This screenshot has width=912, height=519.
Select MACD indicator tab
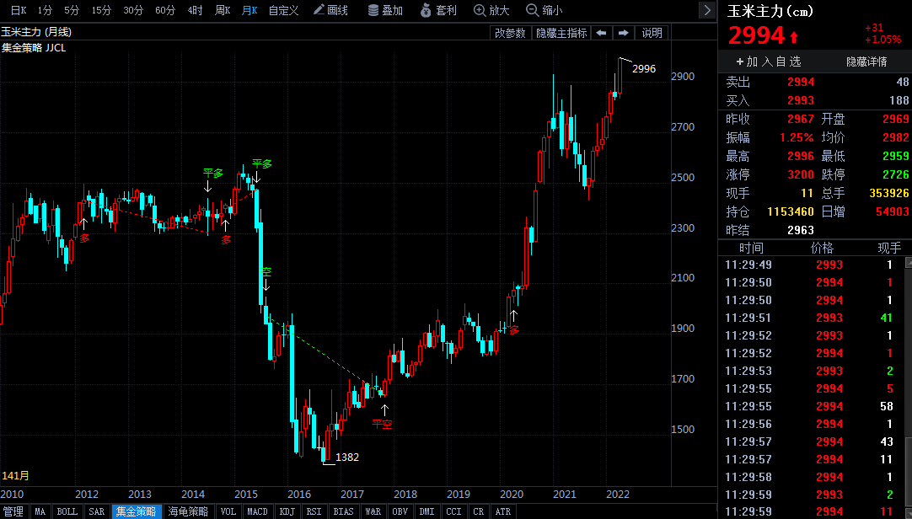click(257, 511)
